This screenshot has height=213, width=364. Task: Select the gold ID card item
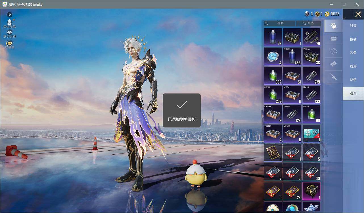(x=273, y=152)
